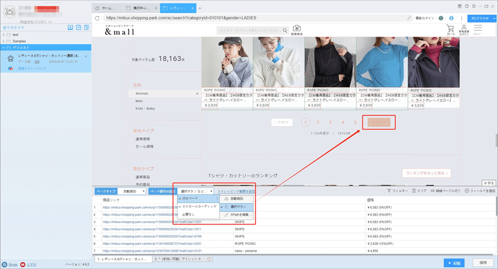The image size is (498, 269).
Task: Open the help question mark icon
Action: click(466, 6)
